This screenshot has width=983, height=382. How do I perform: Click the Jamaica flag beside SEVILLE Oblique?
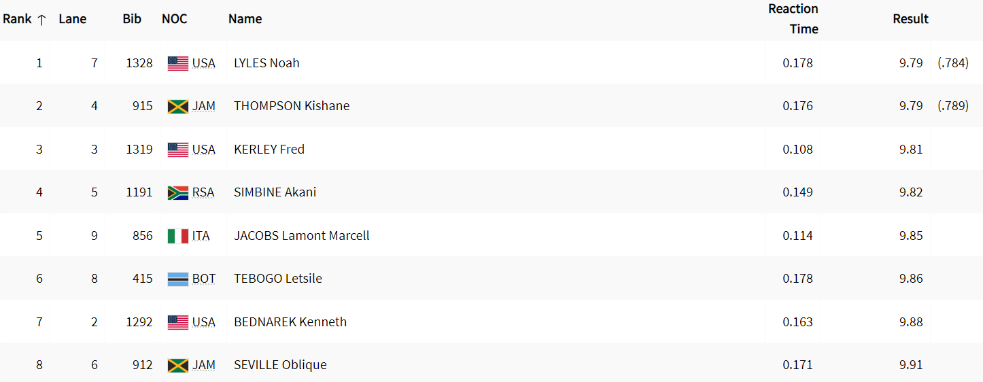[x=177, y=365]
